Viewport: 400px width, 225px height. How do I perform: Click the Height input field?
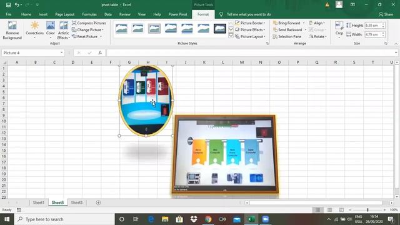[372, 26]
